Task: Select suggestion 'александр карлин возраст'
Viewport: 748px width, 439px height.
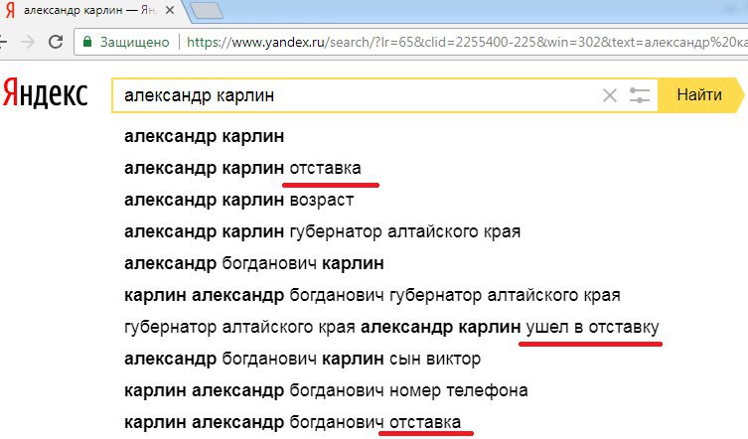Action: [239, 200]
